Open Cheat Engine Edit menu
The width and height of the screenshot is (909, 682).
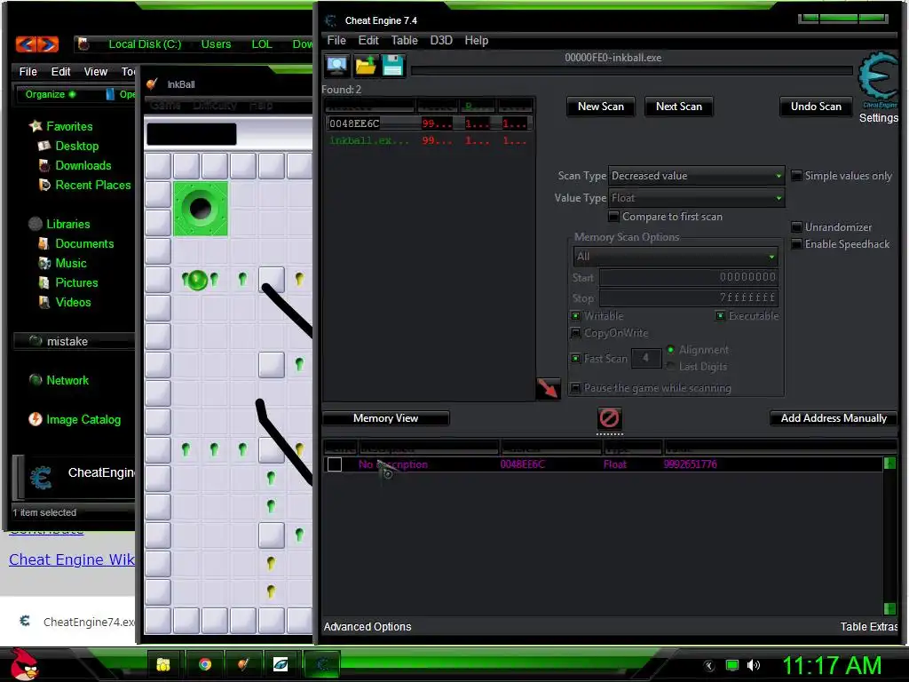tap(368, 40)
